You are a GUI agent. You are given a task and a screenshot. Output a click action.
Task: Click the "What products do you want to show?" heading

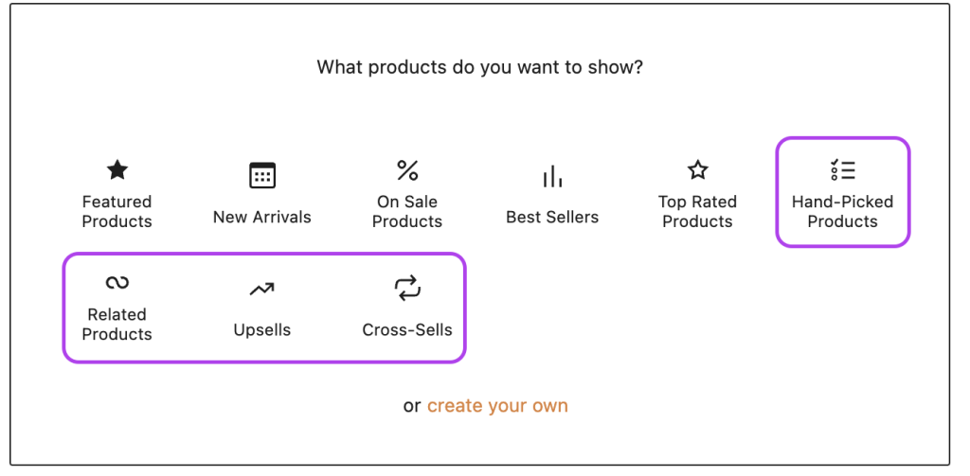pyautogui.click(x=479, y=67)
